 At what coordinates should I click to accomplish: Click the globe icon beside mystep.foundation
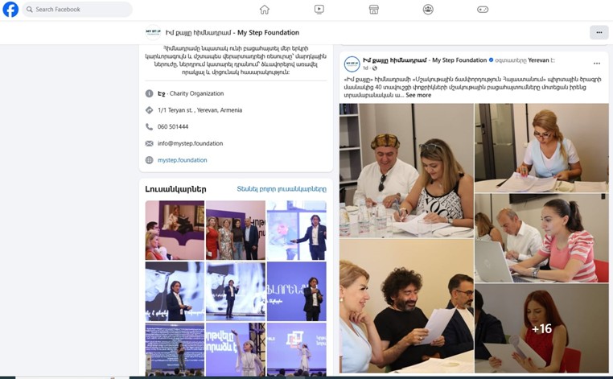150,160
